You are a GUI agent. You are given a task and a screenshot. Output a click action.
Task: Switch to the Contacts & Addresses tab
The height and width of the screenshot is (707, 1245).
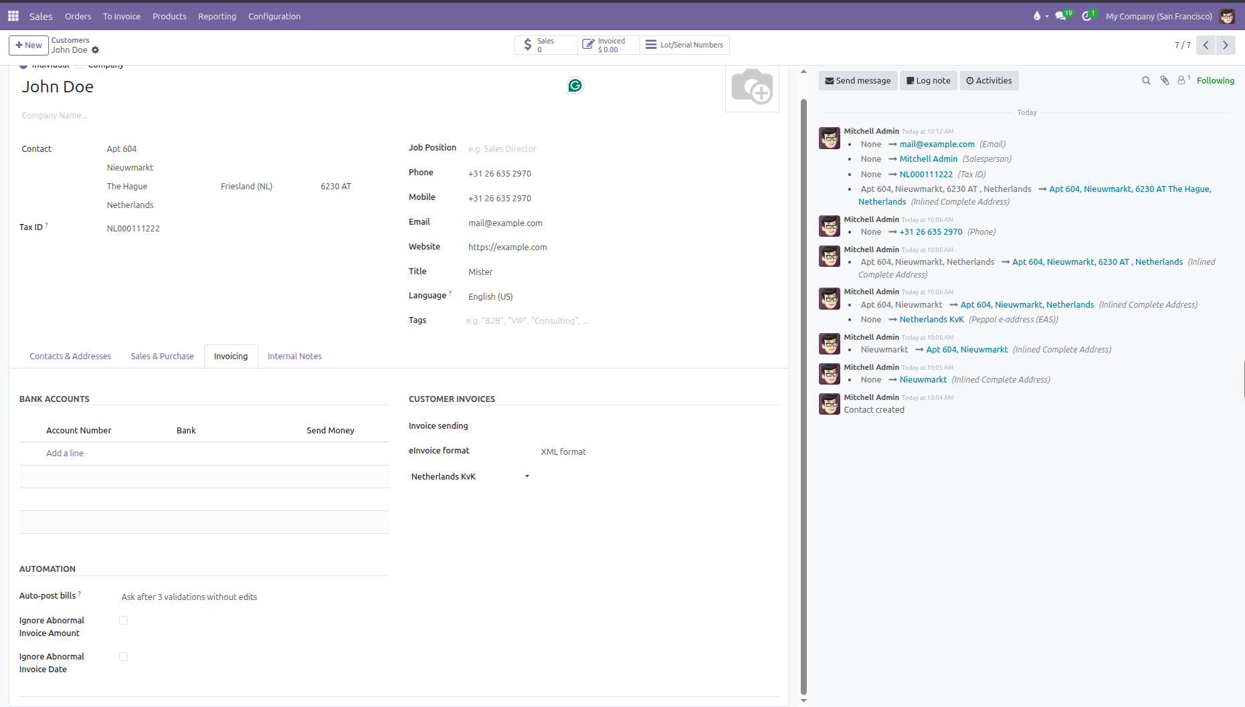[x=70, y=356]
